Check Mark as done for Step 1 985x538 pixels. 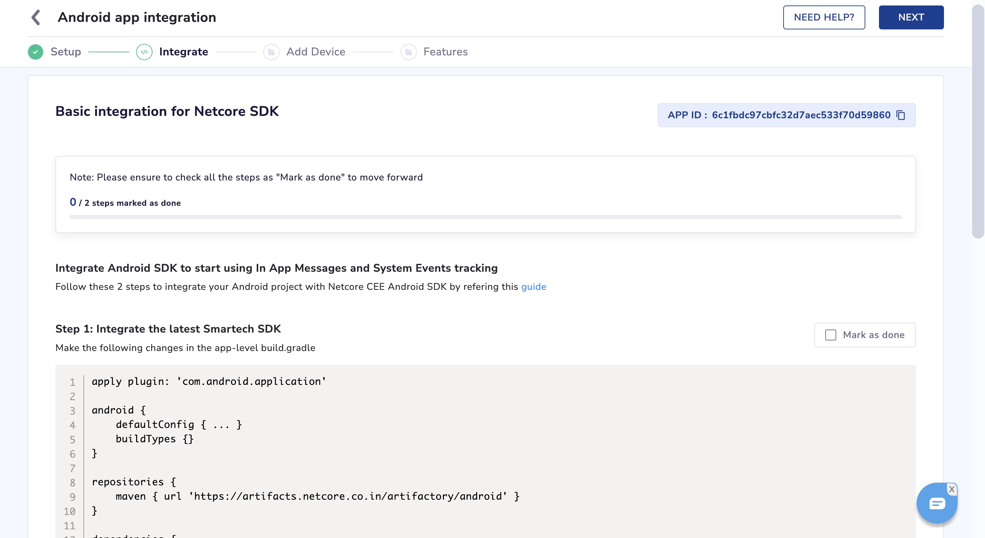pos(830,335)
